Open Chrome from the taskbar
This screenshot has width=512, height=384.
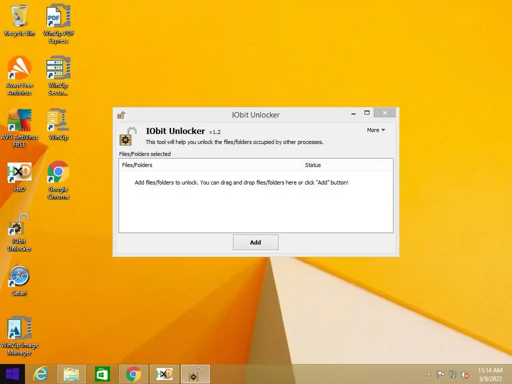click(x=133, y=374)
